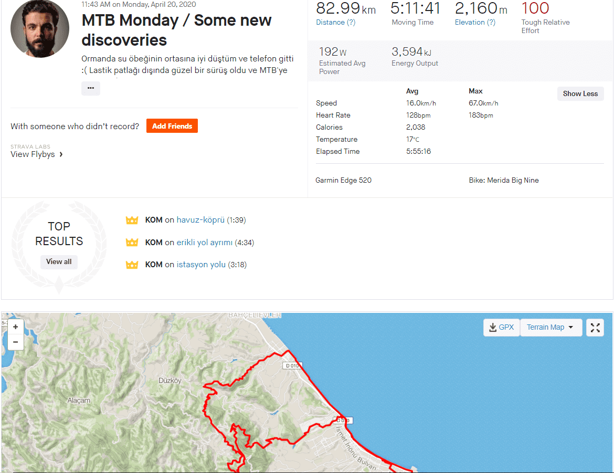Click the Add Friends button
The image size is (614, 473).
[172, 126]
